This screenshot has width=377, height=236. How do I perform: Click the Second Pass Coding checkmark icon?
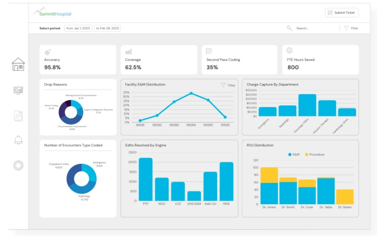click(209, 52)
